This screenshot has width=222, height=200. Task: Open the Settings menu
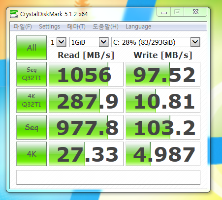(x=49, y=27)
